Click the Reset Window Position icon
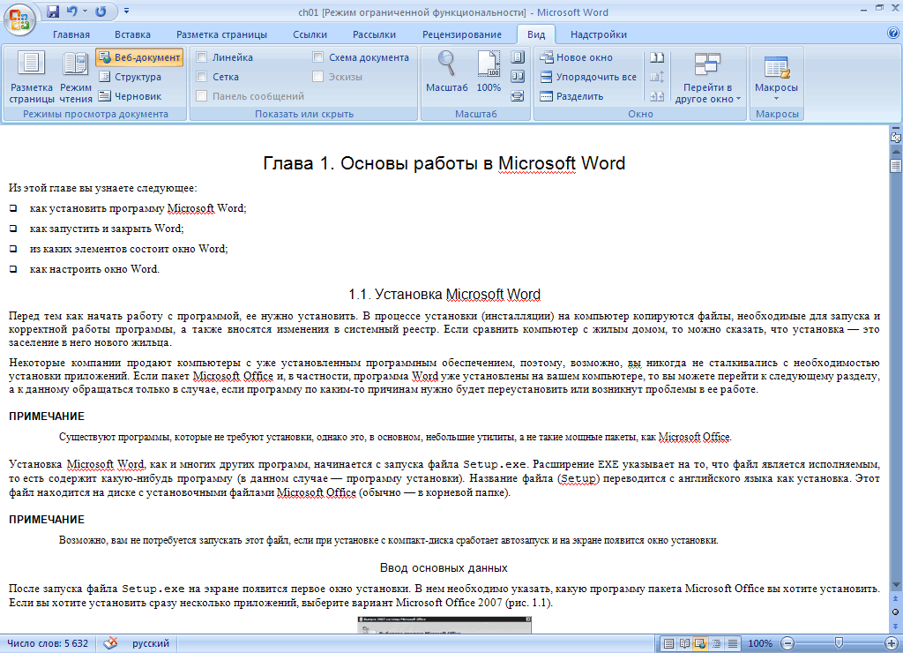The image size is (903, 653). point(657,96)
